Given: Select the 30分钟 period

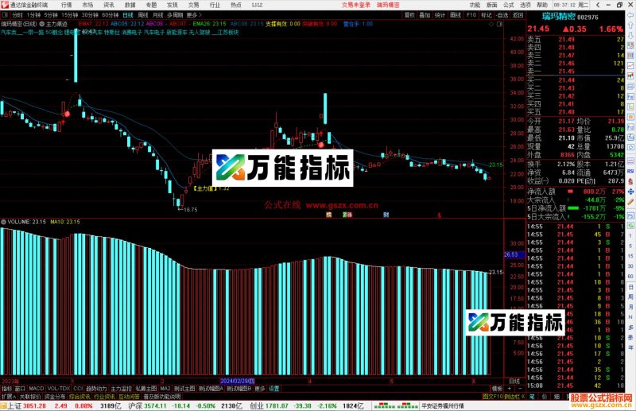Looking at the screenshot, I should (90, 15).
